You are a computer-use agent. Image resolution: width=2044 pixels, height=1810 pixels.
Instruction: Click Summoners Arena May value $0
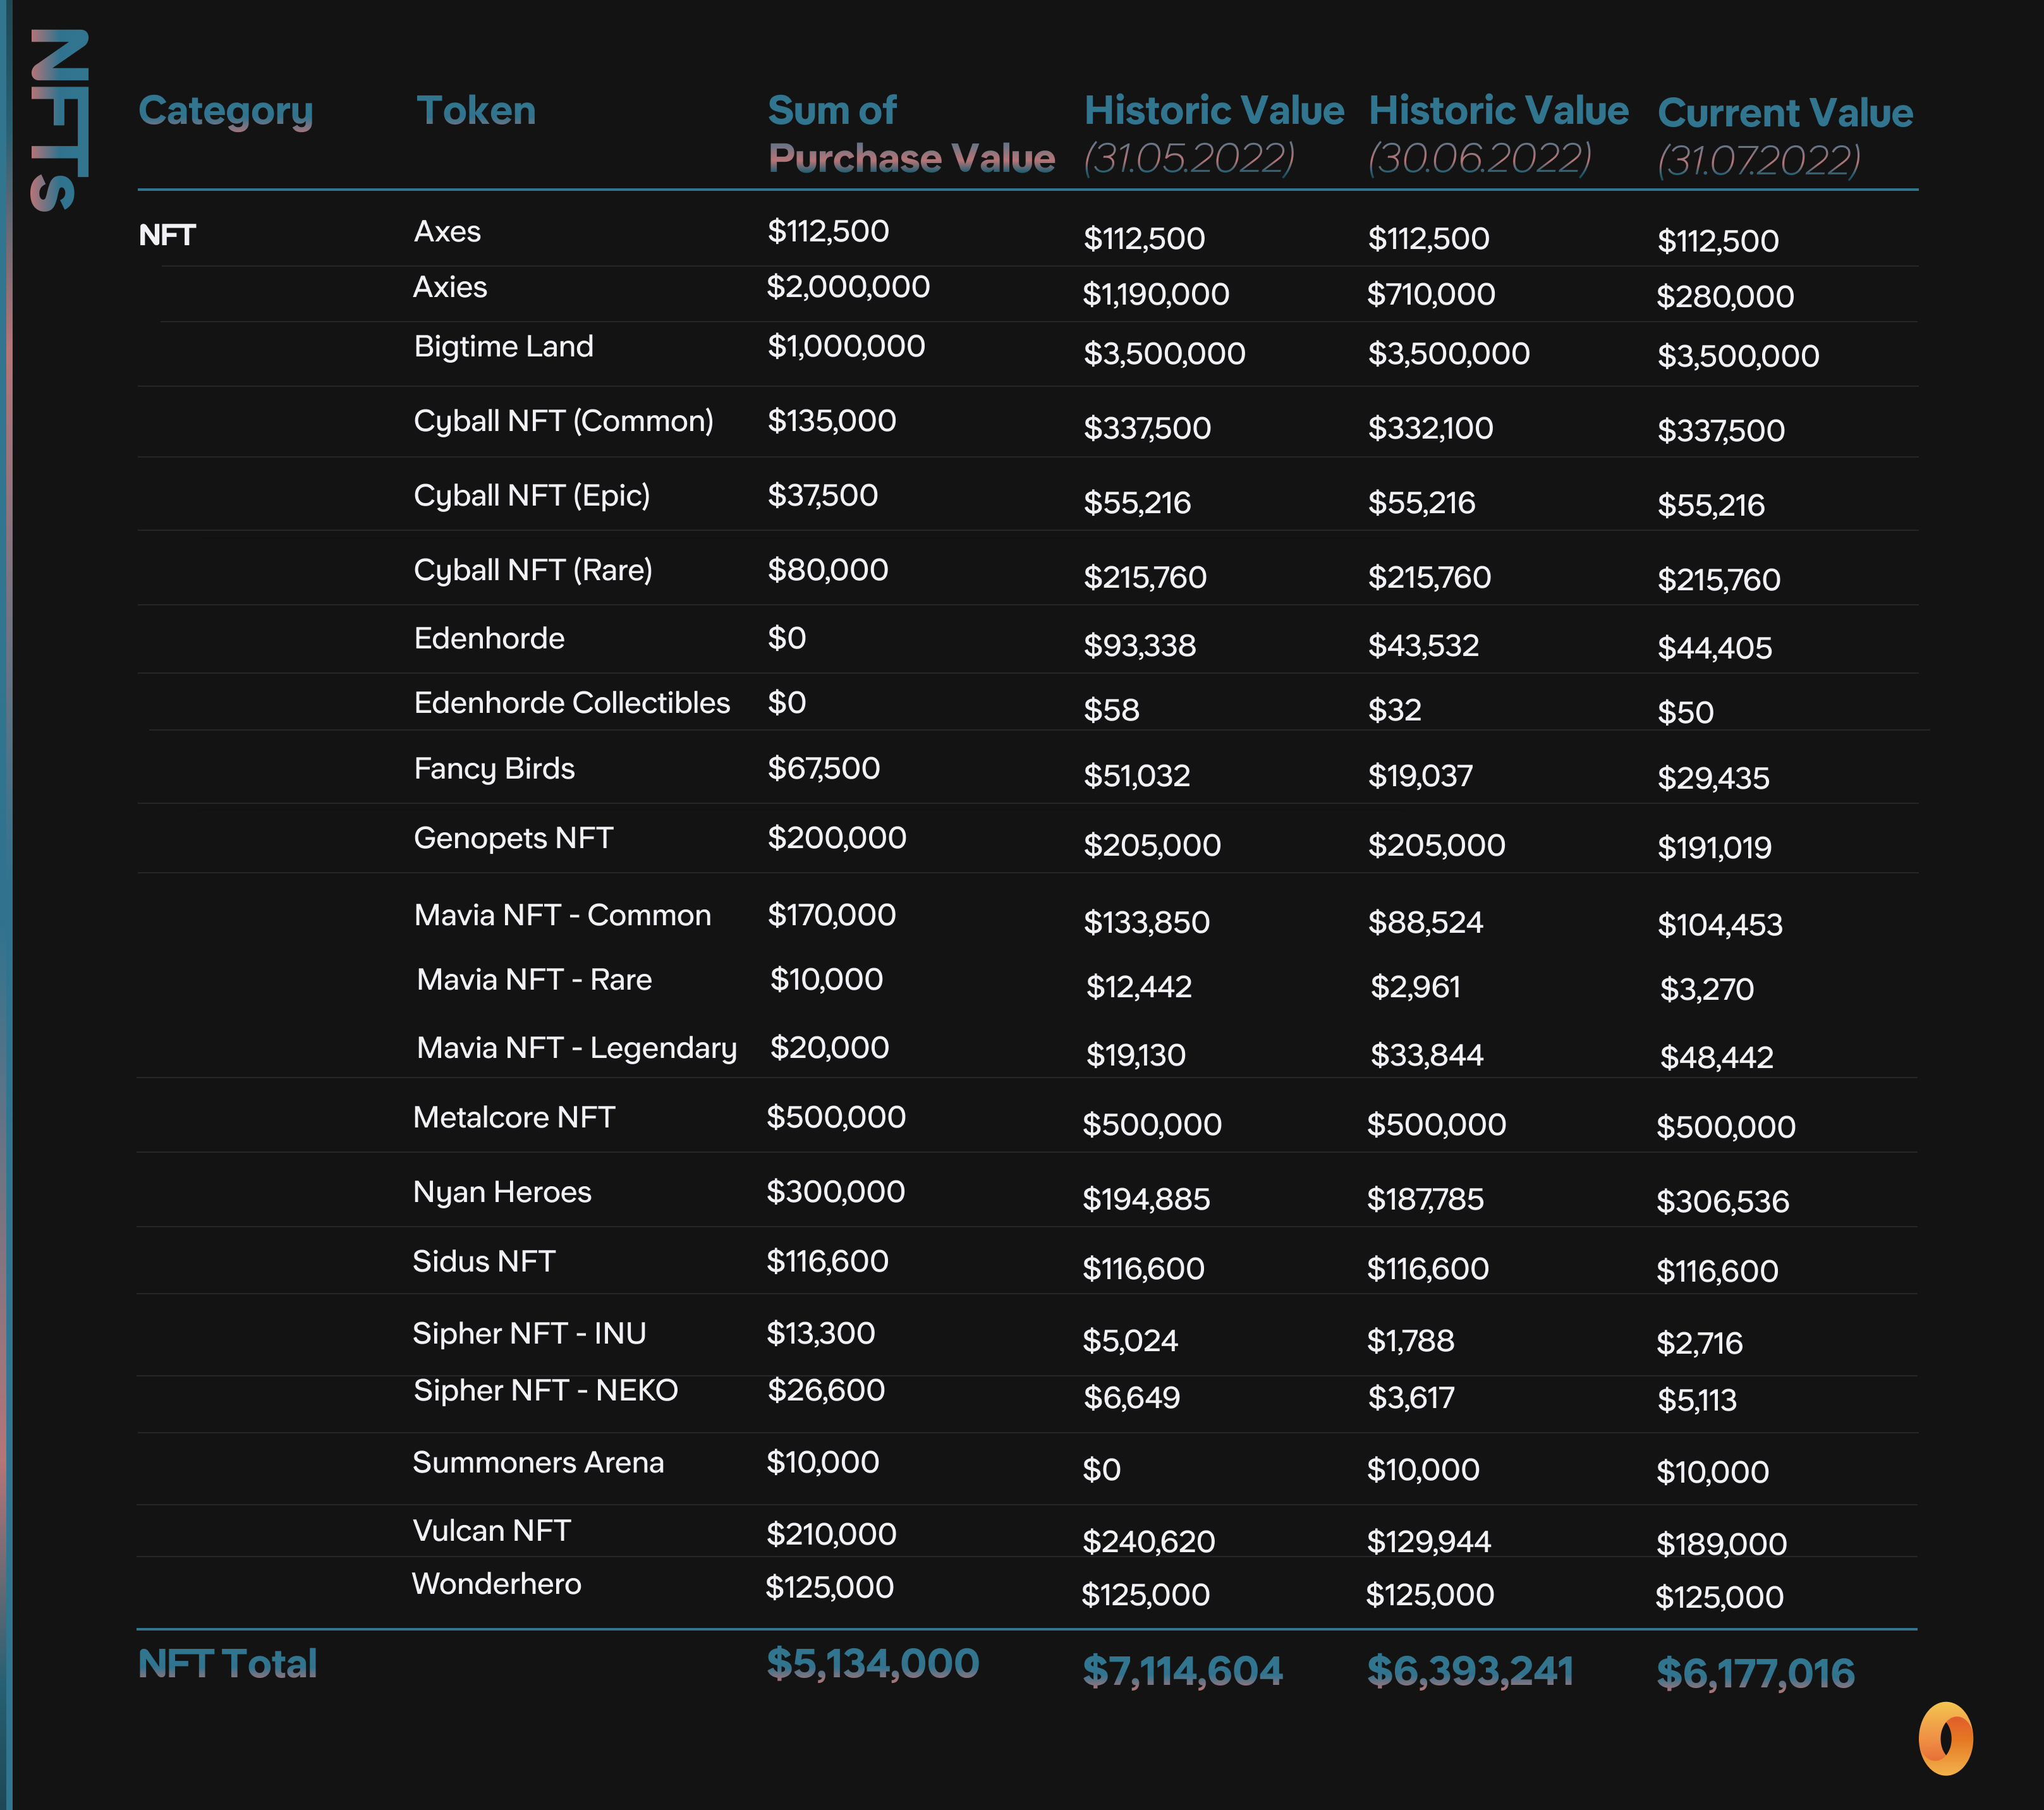click(1102, 1470)
